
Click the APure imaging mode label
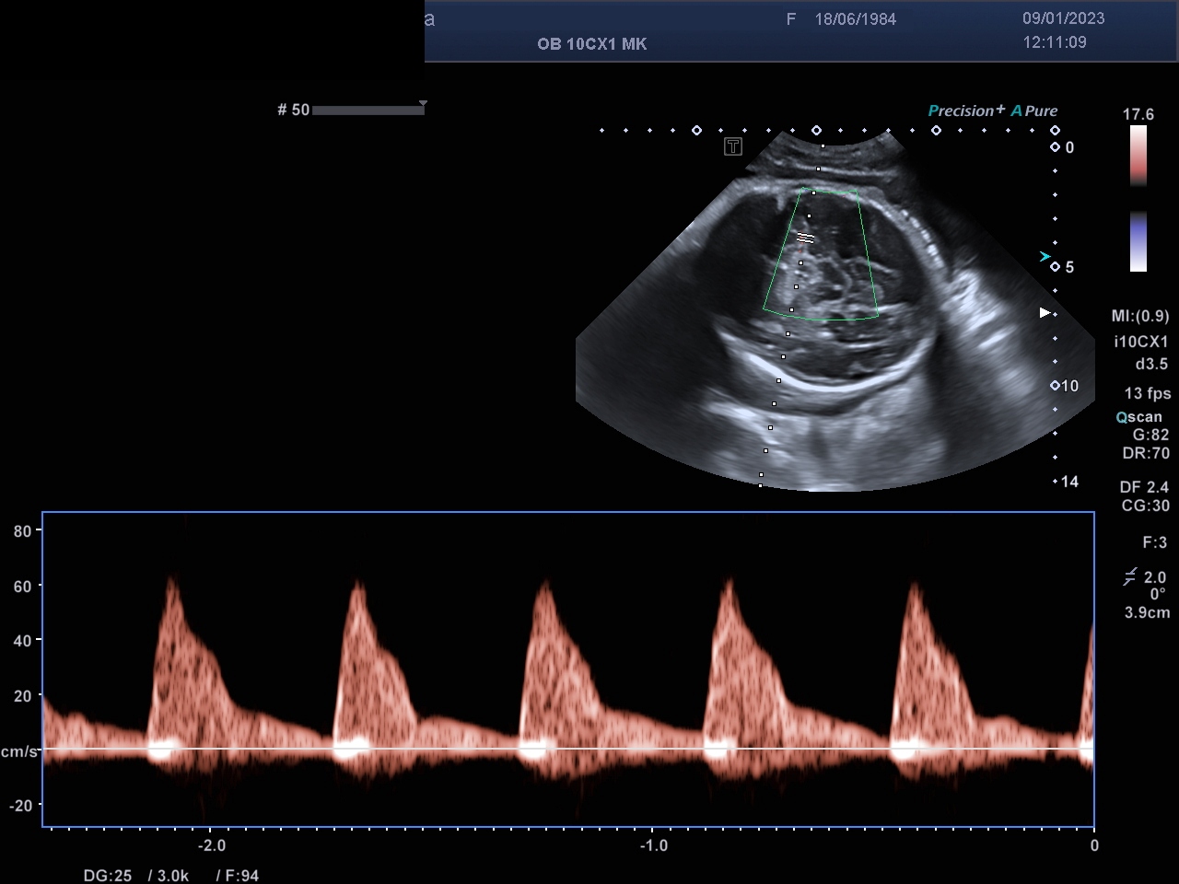click(1034, 110)
